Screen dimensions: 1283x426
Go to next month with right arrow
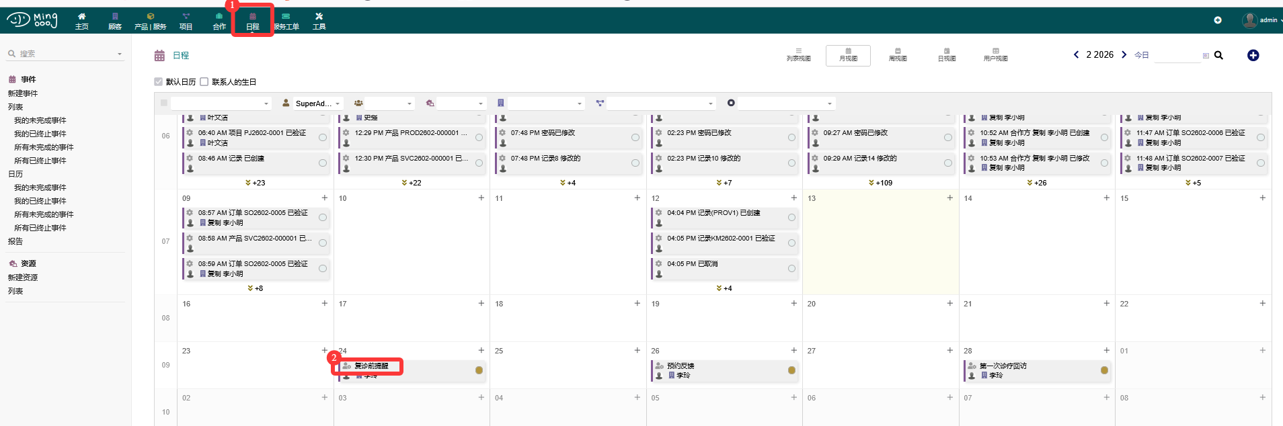[x=1124, y=54]
